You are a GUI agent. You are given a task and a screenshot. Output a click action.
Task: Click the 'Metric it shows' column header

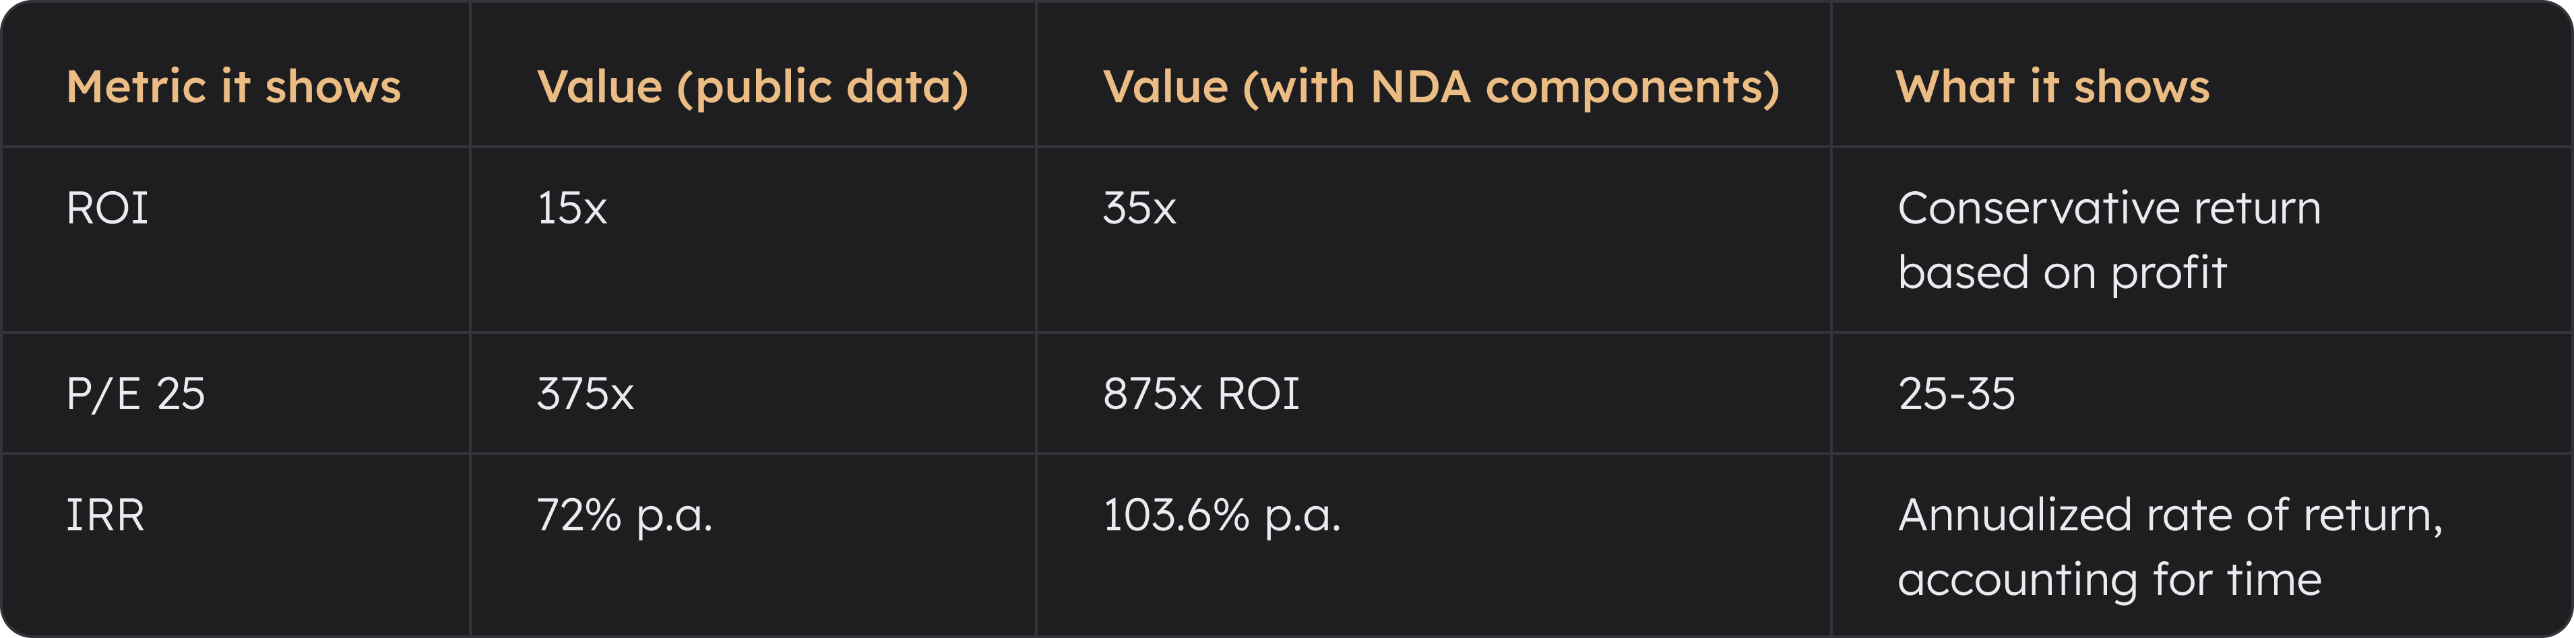[x=233, y=87]
